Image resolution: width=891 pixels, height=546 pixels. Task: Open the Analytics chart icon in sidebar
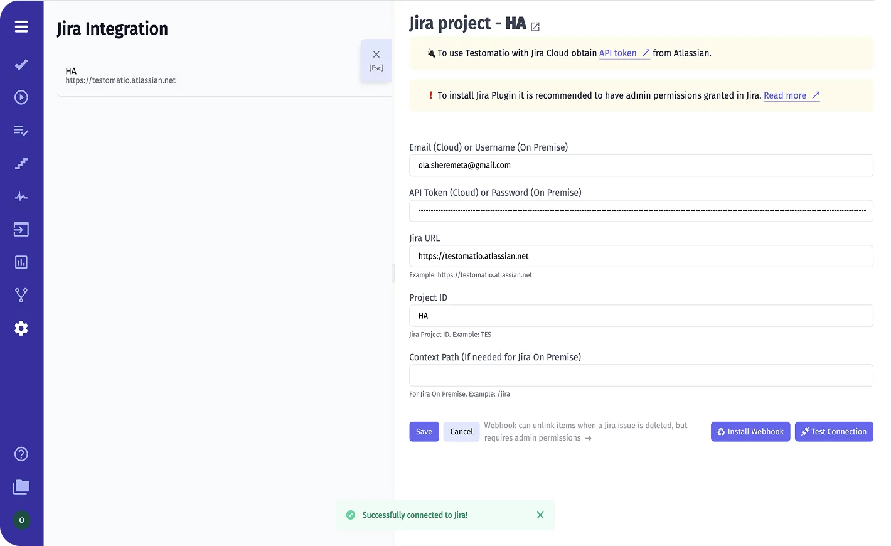[x=21, y=262]
